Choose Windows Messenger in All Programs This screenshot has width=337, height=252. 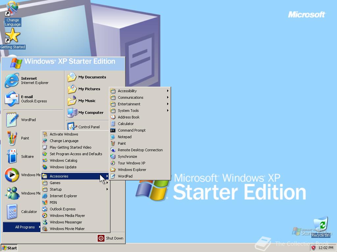click(75, 222)
